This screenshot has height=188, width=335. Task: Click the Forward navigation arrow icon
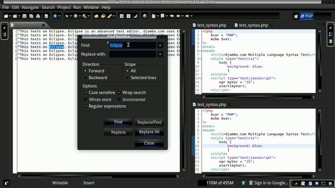click(x=187, y=16)
